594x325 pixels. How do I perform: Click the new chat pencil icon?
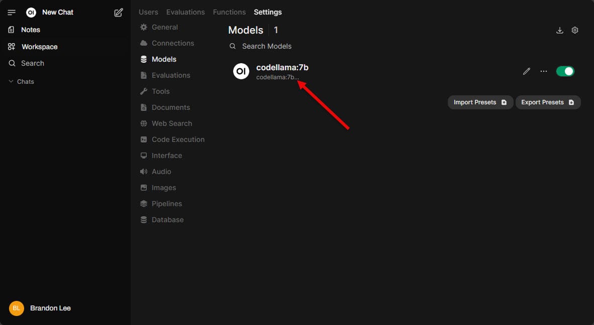pos(119,13)
